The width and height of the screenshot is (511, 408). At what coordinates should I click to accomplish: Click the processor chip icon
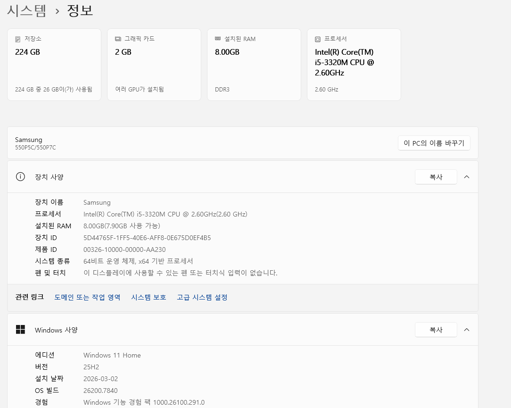point(318,39)
